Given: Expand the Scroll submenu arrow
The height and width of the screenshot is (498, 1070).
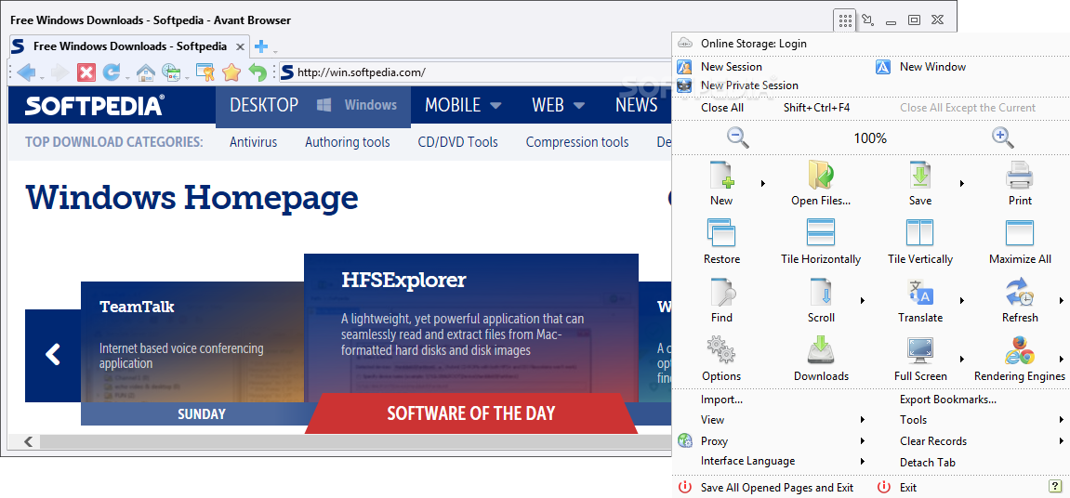Looking at the screenshot, I should pos(863,300).
